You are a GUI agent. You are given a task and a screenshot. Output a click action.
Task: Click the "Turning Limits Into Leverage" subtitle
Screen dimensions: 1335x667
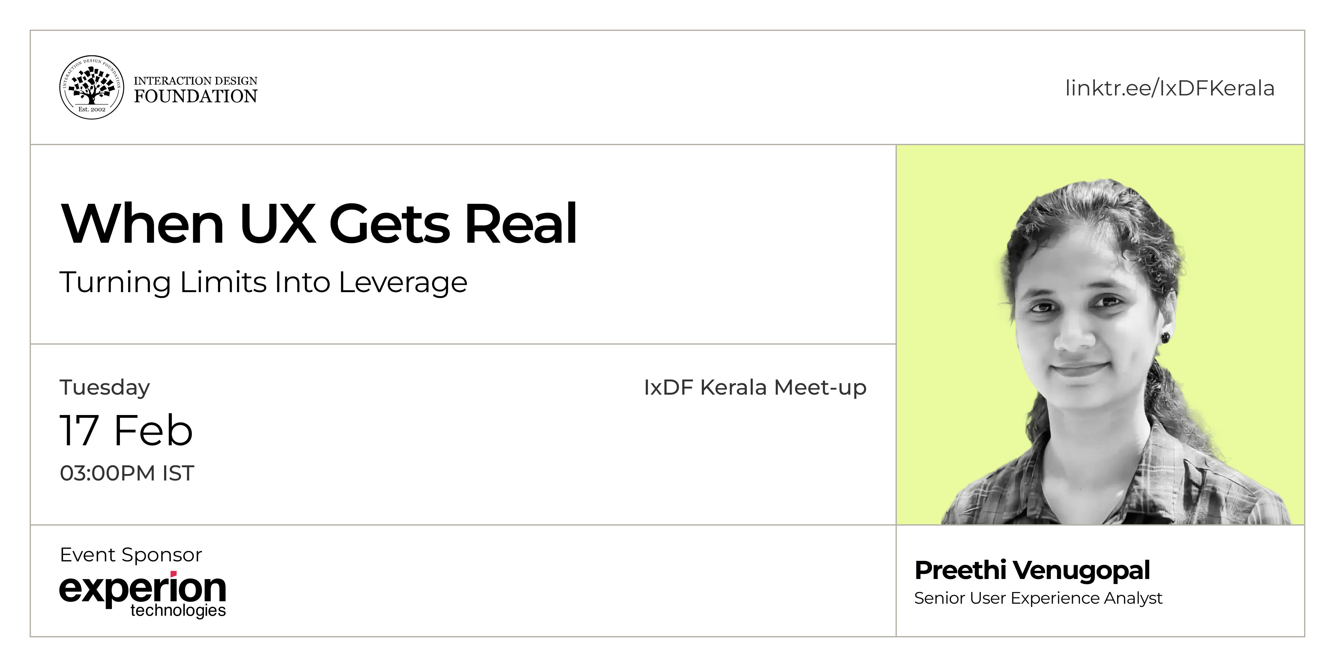click(x=263, y=282)
